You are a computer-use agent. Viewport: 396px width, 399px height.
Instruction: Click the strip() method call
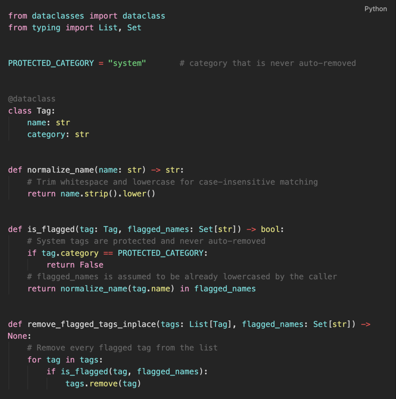100,194
